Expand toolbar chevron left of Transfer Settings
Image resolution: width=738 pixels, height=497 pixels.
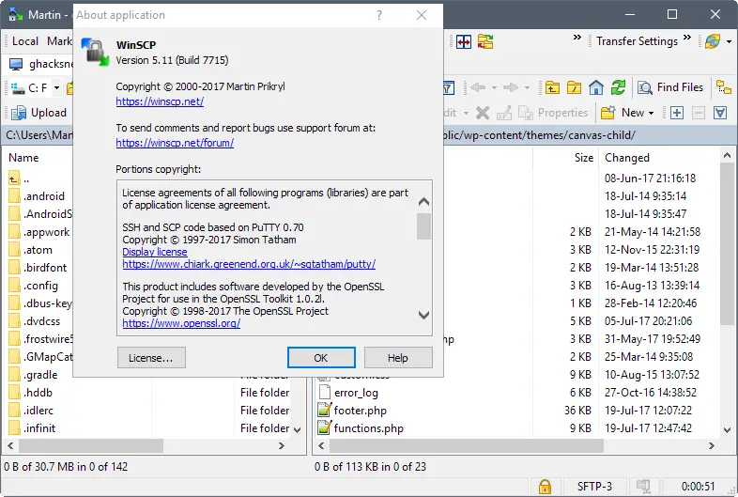(x=577, y=38)
